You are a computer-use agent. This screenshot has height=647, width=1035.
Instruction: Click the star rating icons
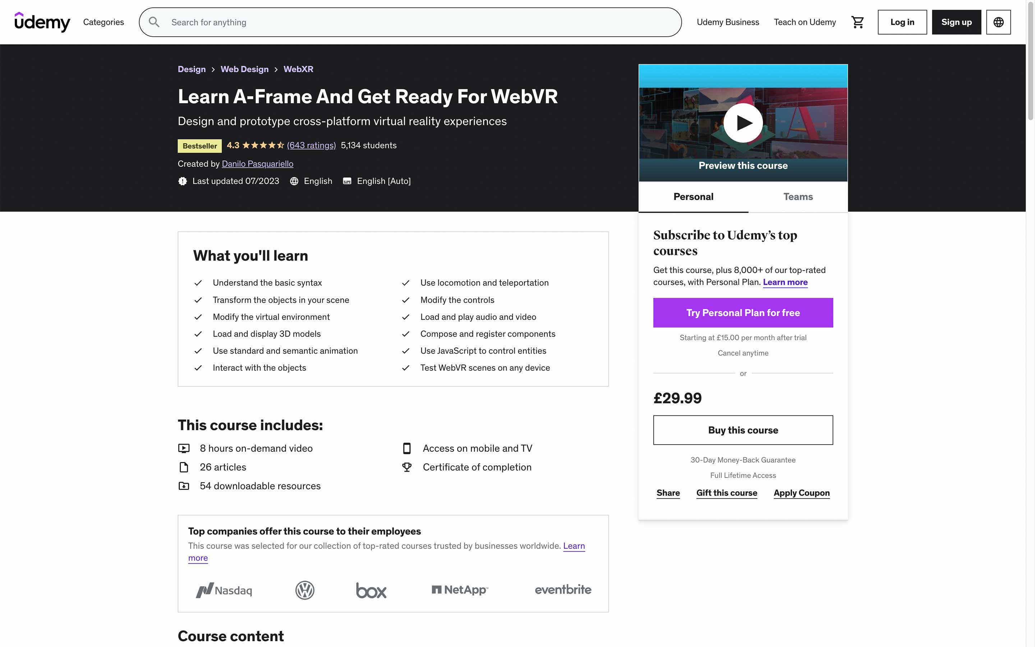(x=263, y=145)
